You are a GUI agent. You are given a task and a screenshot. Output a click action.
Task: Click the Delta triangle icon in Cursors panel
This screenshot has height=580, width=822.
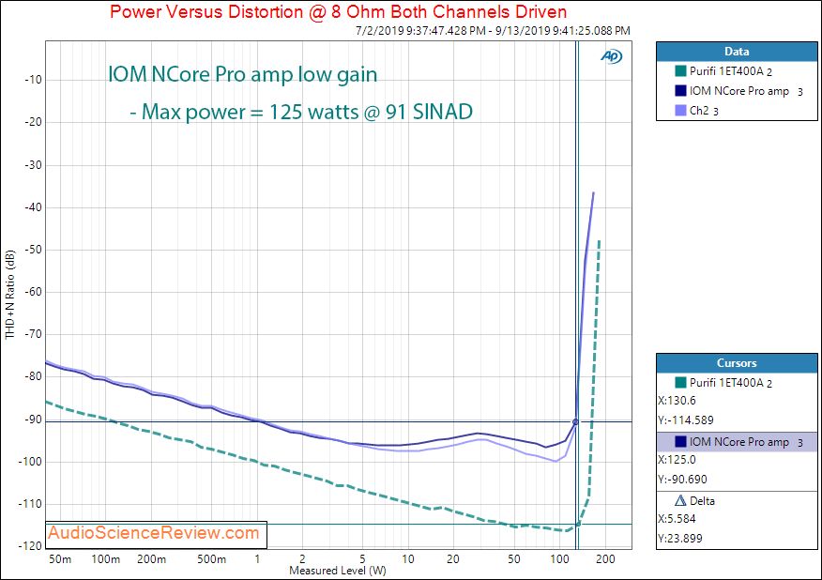(x=680, y=501)
